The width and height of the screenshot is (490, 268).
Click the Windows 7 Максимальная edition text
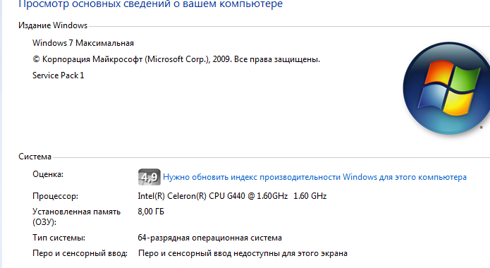click(83, 43)
